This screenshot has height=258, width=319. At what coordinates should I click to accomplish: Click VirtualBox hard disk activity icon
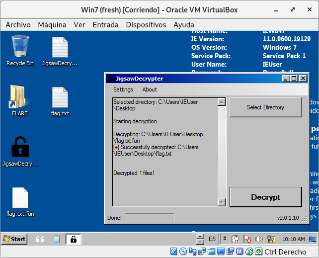173,252
